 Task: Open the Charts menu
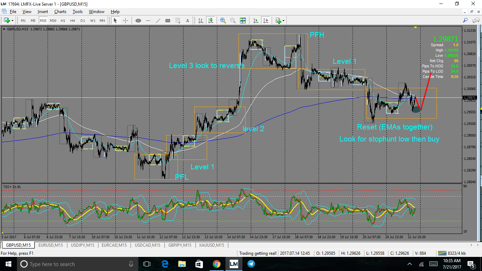click(x=60, y=12)
